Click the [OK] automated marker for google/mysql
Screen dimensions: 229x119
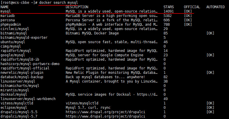(210, 55)
